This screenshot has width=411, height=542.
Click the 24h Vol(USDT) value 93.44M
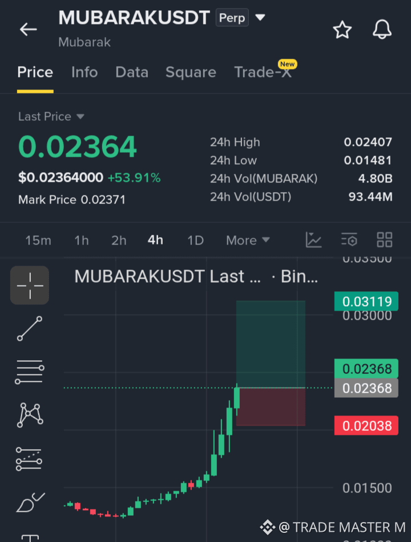370,197
